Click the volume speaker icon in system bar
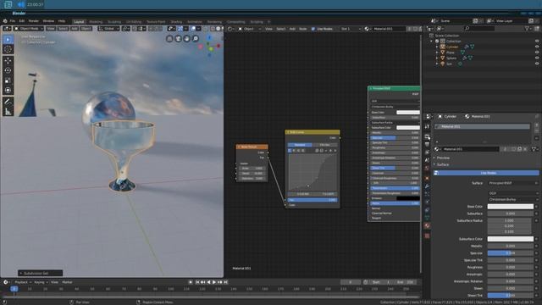 (20, 4)
